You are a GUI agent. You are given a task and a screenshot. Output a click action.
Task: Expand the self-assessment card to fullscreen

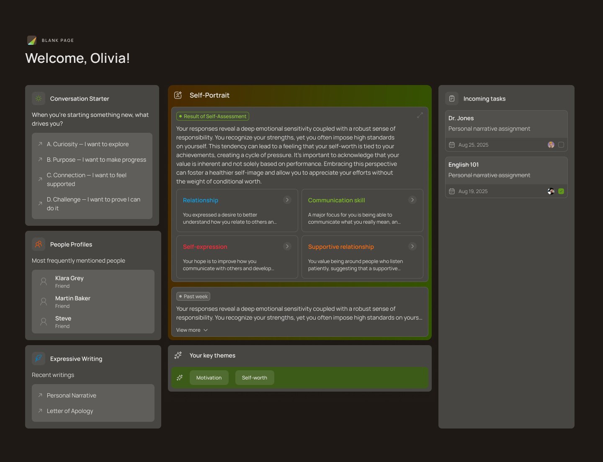pos(420,115)
